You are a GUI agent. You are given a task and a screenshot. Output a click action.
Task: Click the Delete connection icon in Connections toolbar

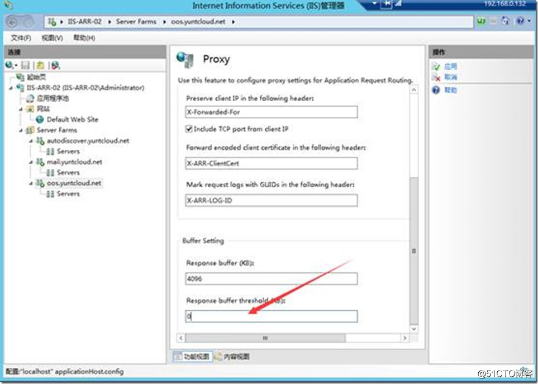(55, 65)
